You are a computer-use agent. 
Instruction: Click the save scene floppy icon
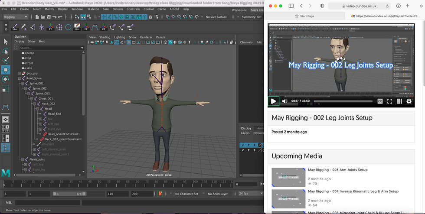[x=49, y=17]
